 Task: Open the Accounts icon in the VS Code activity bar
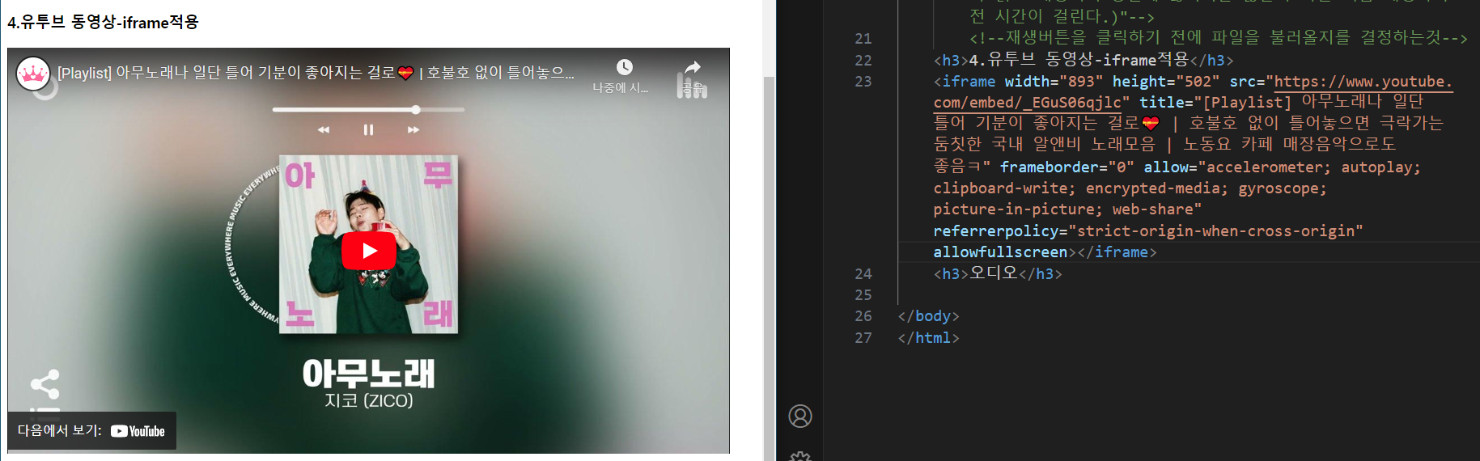pos(800,416)
